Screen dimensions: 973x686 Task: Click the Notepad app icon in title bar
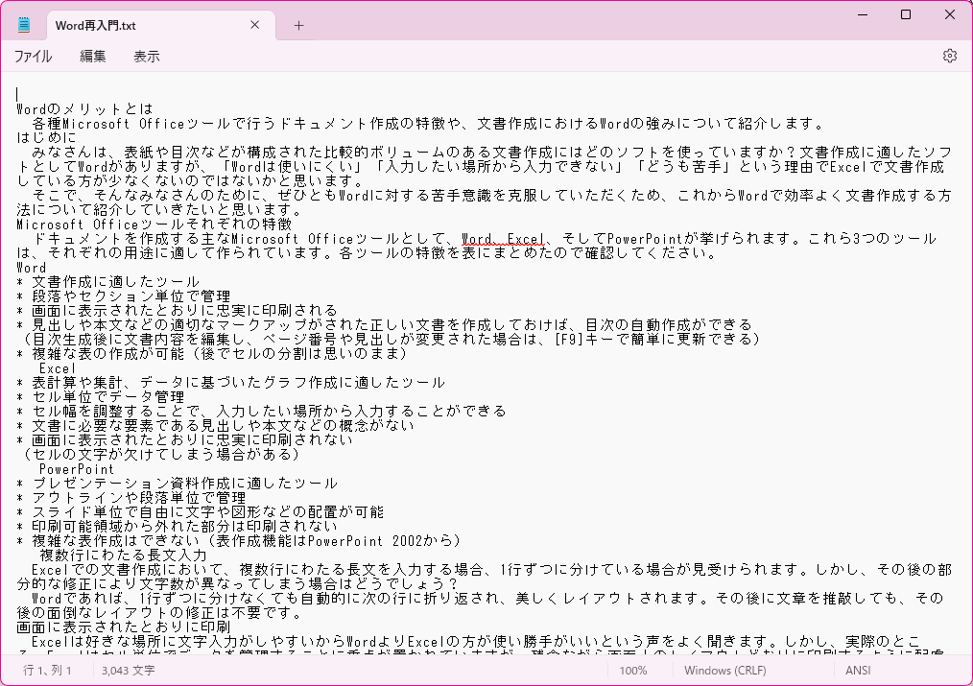coord(24,25)
